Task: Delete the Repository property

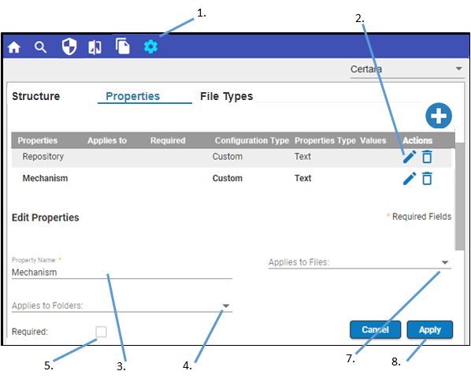Action: coord(427,157)
